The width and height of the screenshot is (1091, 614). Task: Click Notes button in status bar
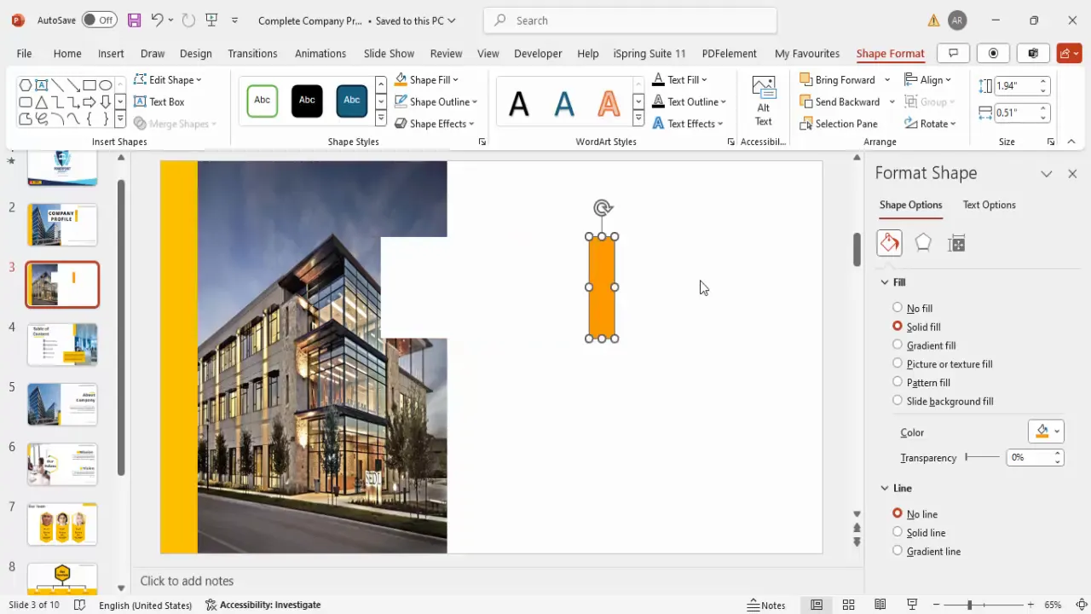point(766,605)
